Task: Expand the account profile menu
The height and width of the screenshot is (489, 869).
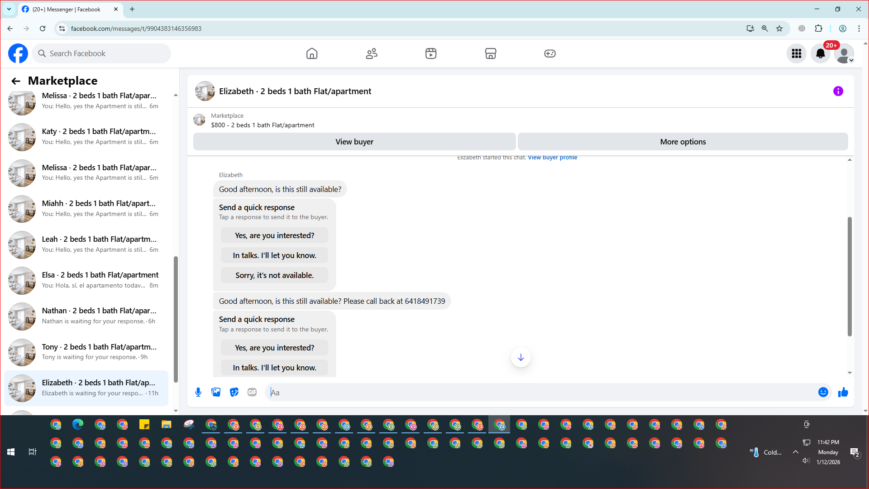Action: [844, 53]
